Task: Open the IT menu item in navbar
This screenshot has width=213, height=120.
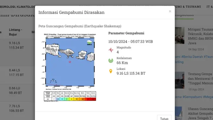Action: [210, 7]
